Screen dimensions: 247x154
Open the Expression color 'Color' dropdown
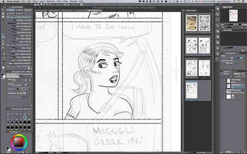coord(231,63)
